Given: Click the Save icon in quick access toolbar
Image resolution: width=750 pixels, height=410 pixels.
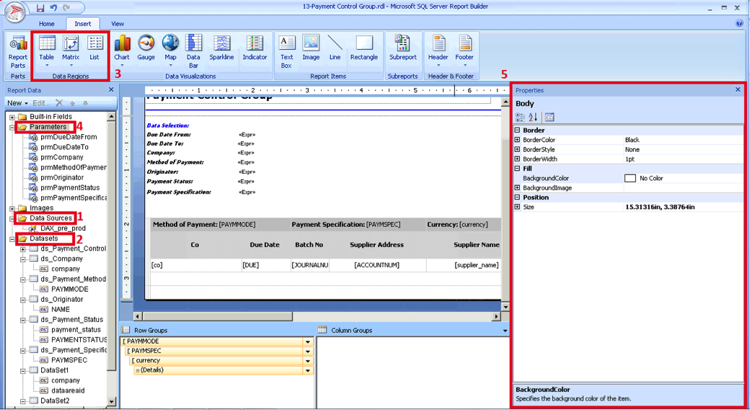Looking at the screenshot, I should tap(40, 8).
